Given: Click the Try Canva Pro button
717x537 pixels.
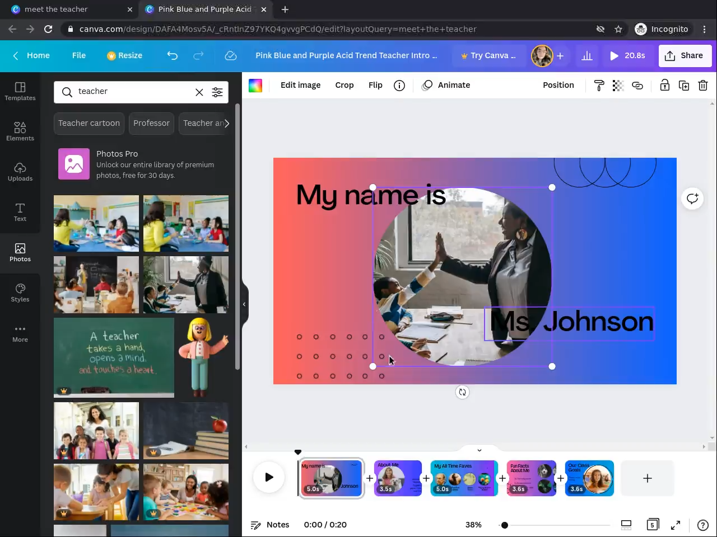Looking at the screenshot, I should click(x=488, y=55).
